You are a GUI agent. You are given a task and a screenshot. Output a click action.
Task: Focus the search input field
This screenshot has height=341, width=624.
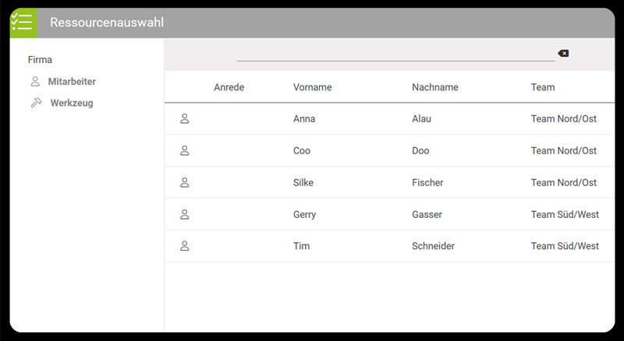point(395,54)
